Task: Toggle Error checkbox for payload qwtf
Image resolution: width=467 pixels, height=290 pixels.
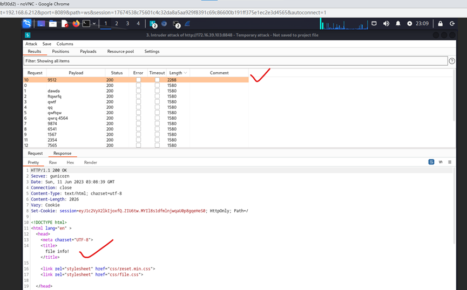Action: [x=138, y=102]
